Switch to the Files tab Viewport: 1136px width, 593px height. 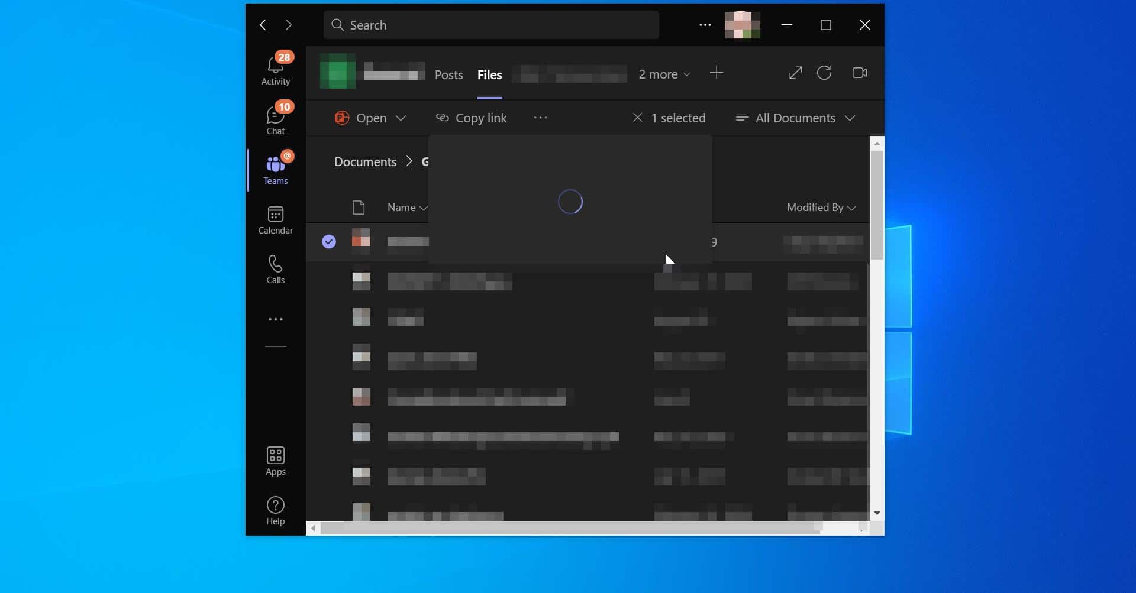(490, 74)
